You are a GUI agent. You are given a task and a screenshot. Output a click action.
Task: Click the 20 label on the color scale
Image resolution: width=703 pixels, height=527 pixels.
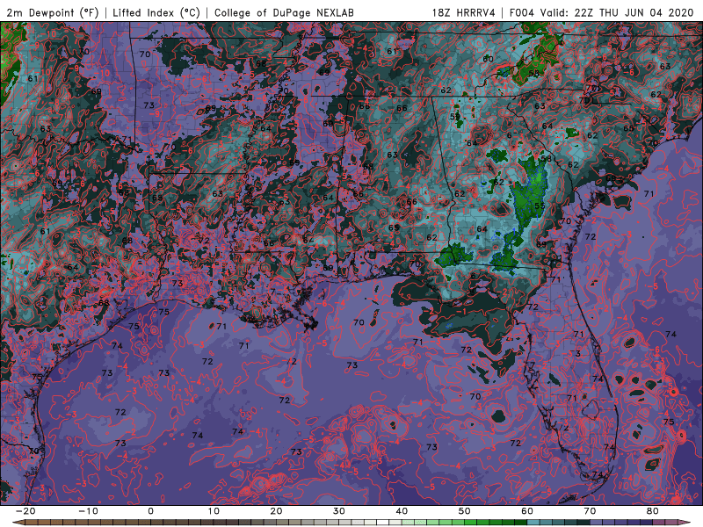point(276,511)
